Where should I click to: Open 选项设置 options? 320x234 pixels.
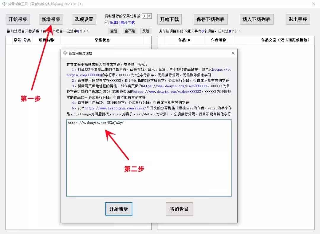(x=84, y=19)
